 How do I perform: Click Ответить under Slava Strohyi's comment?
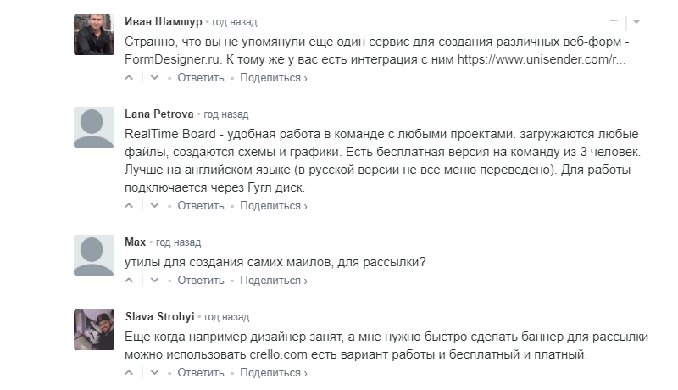click(201, 373)
